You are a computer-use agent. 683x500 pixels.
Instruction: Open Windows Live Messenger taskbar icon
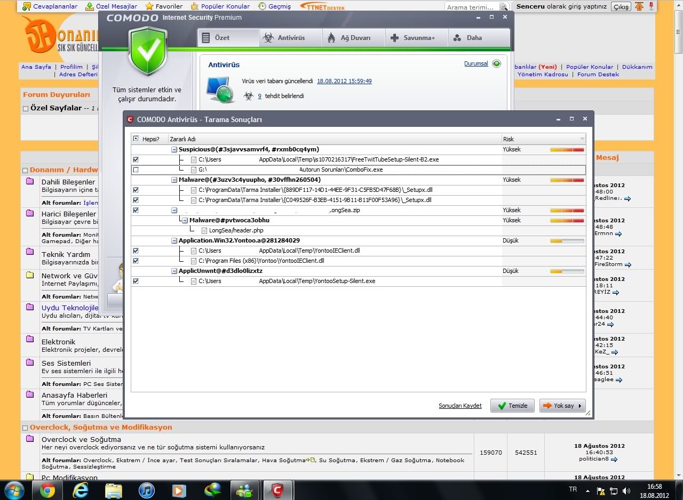coord(245,490)
